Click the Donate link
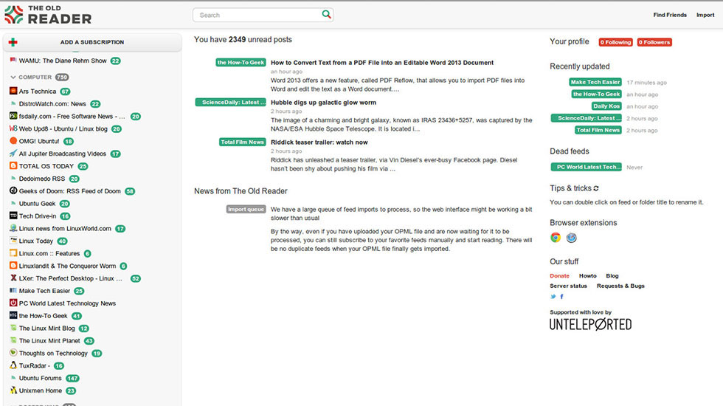723x406 pixels. pos(559,275)
